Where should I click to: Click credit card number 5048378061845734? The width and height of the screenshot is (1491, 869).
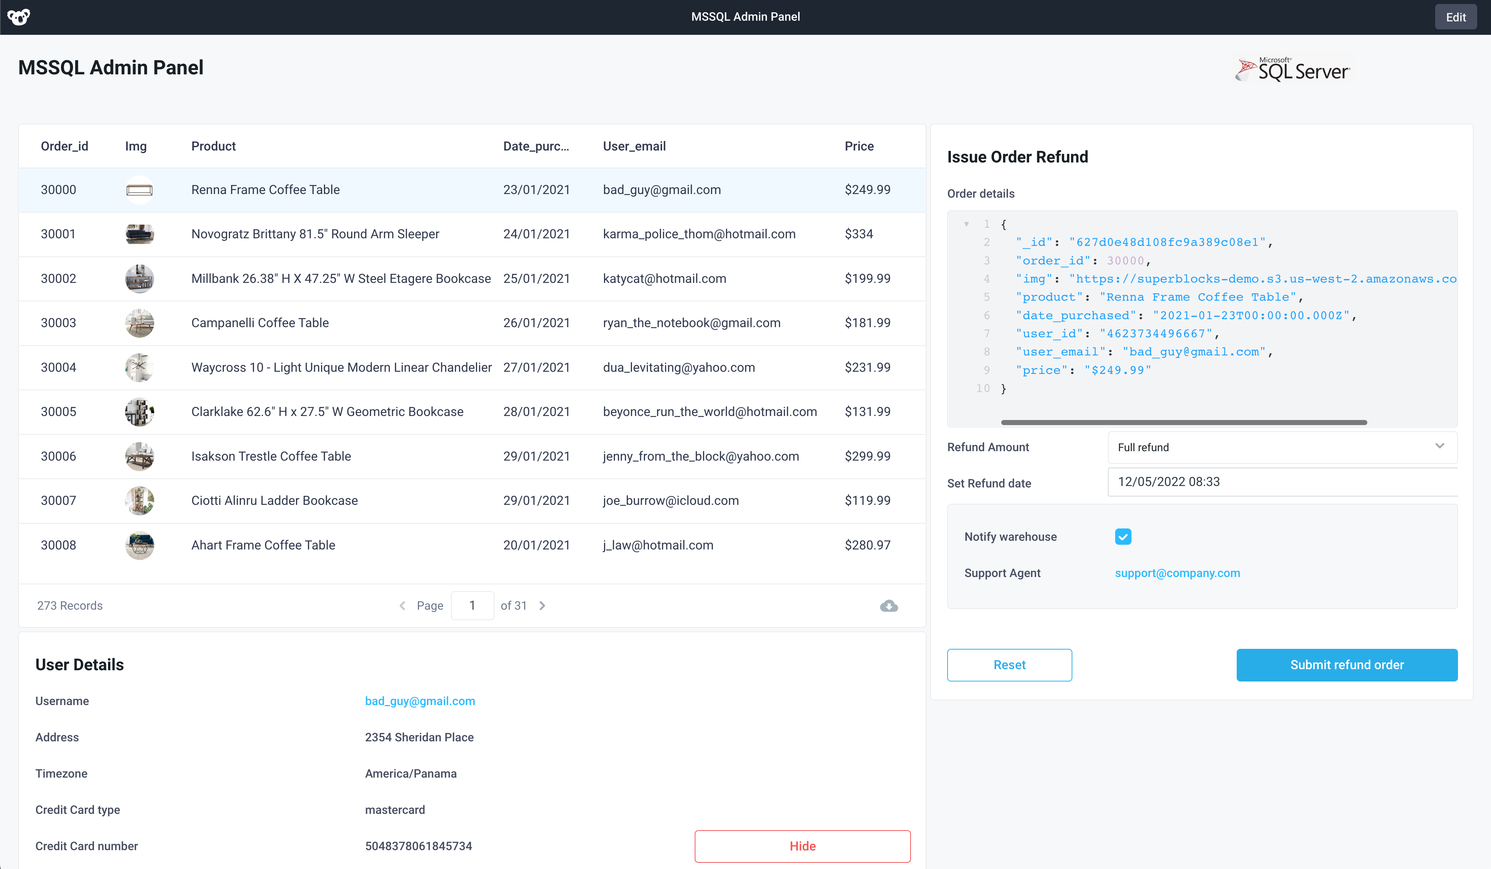[x=418, y=846]
